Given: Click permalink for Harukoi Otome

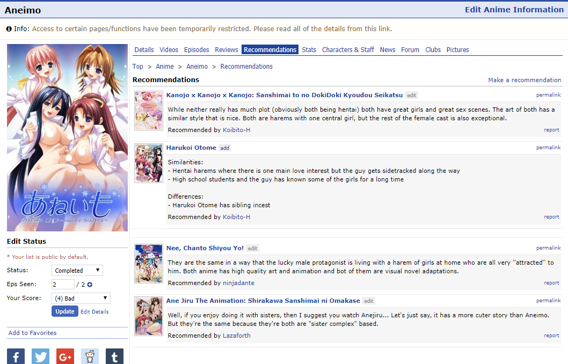Looking at the screenshot, I should coord(549,148).
